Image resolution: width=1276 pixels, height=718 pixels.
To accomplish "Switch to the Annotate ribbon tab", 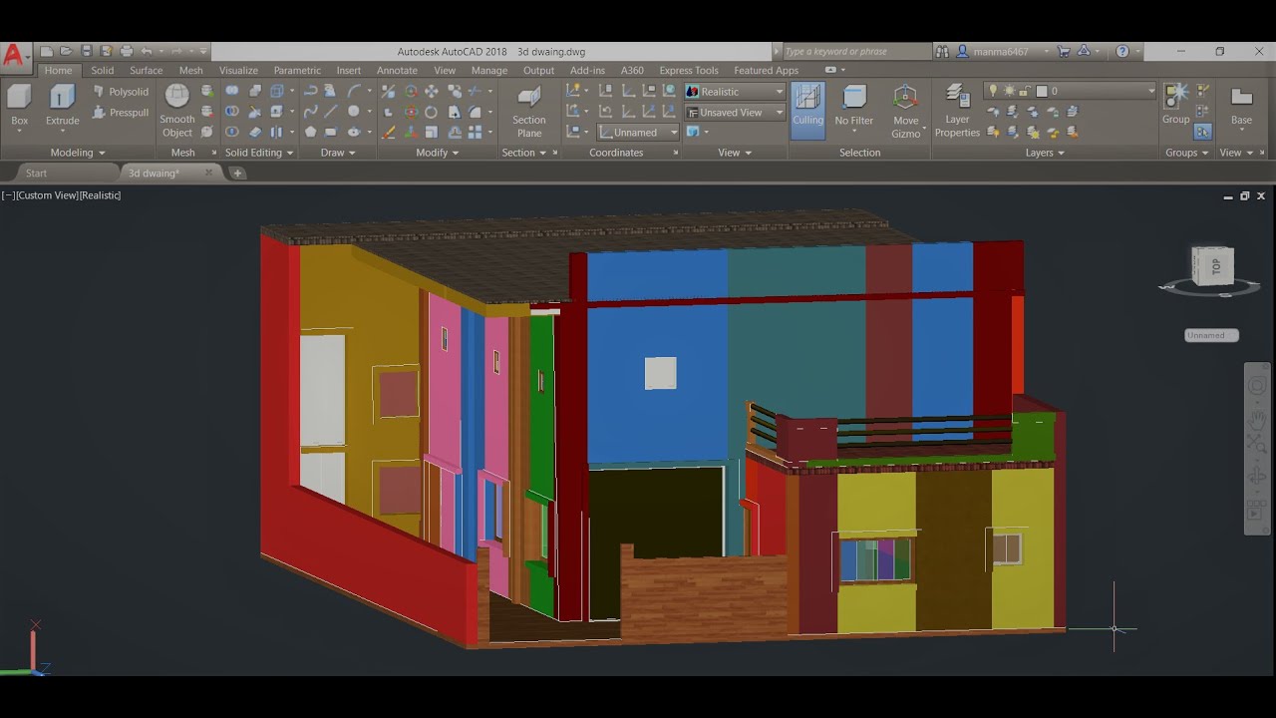I will click(397, 70).
